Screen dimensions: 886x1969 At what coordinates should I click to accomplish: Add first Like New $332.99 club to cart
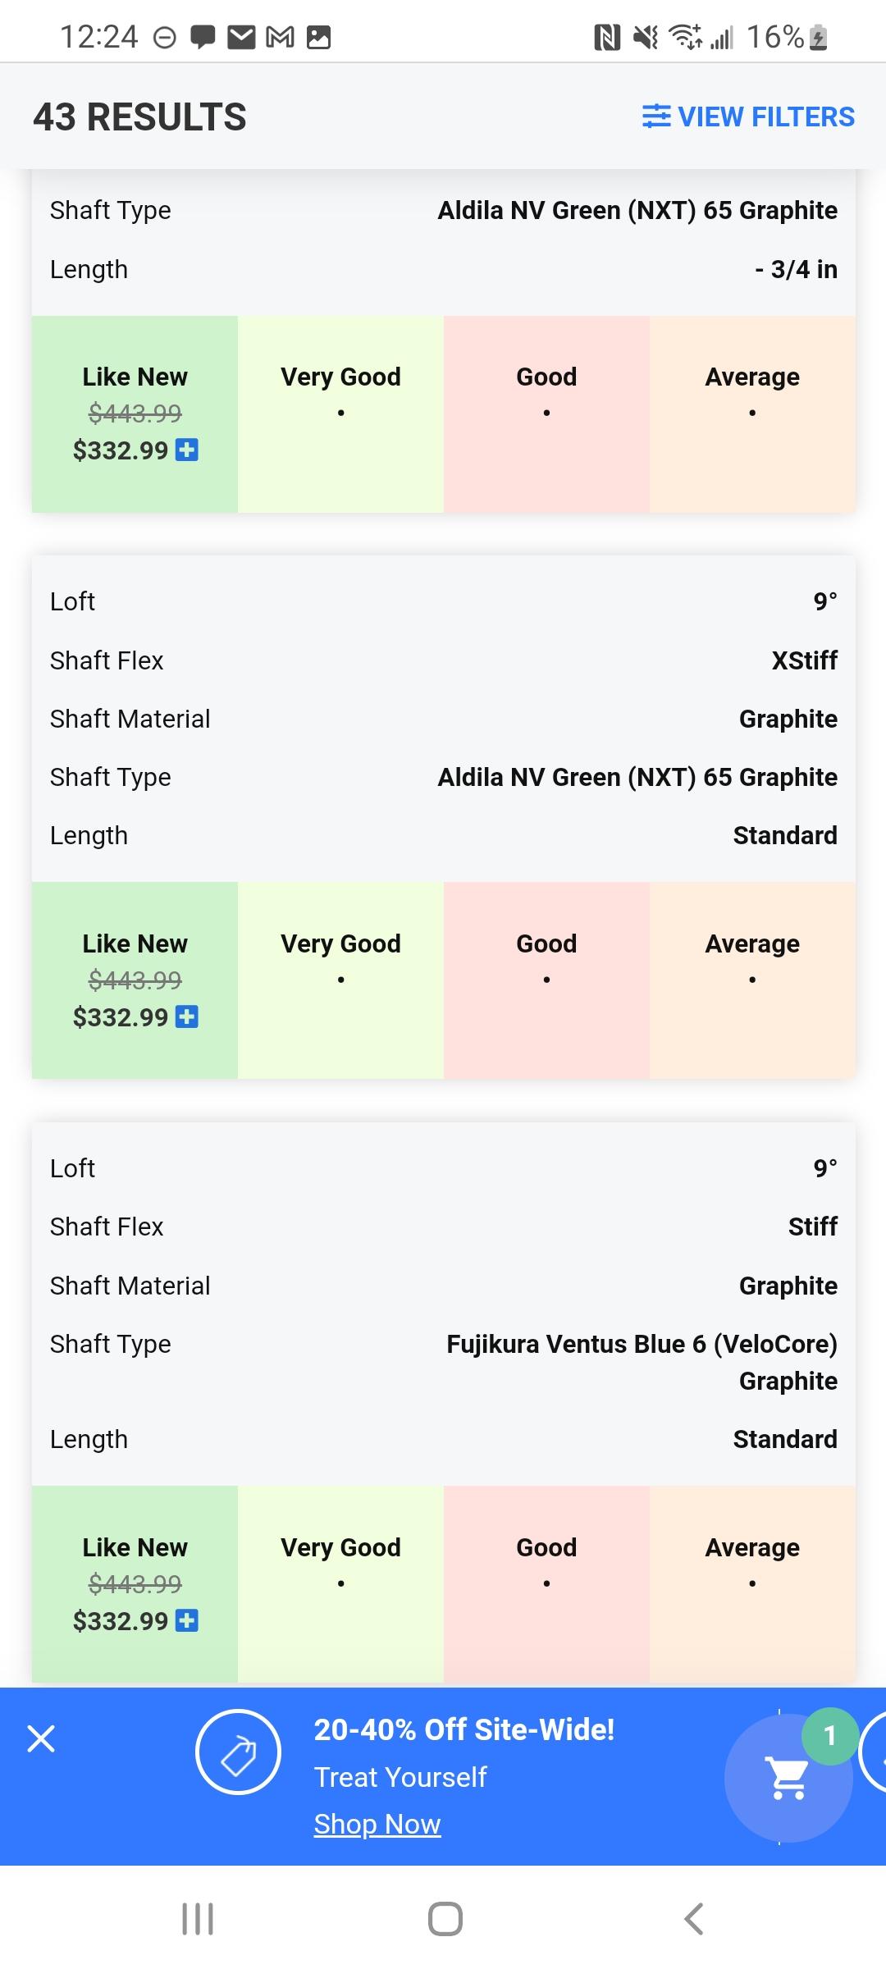tap(187, 450)
